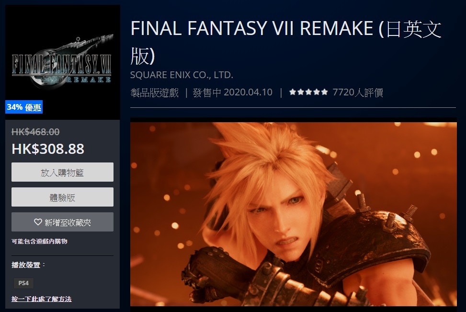Click the REMAKE text on cover art
466x312 pixels.
89,80
